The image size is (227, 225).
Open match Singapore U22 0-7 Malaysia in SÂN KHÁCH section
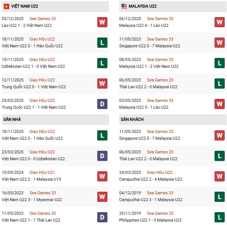tap(150, 138)
